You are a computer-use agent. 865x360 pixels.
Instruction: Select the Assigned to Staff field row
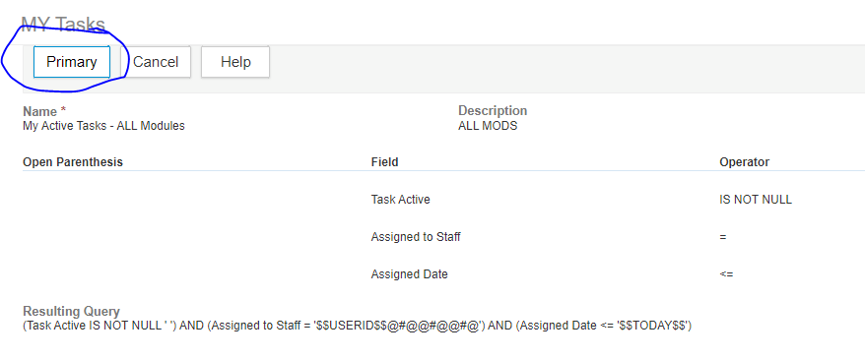(416, 237)
